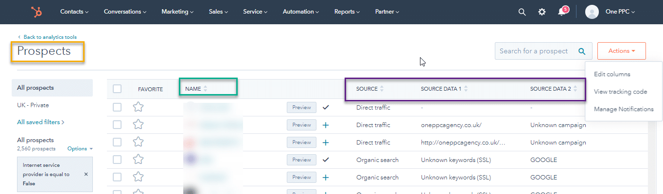The width and height of the screenshot is (663, 194).
Task: Open the global search magnifier icon
Action: tap(522, 12)
